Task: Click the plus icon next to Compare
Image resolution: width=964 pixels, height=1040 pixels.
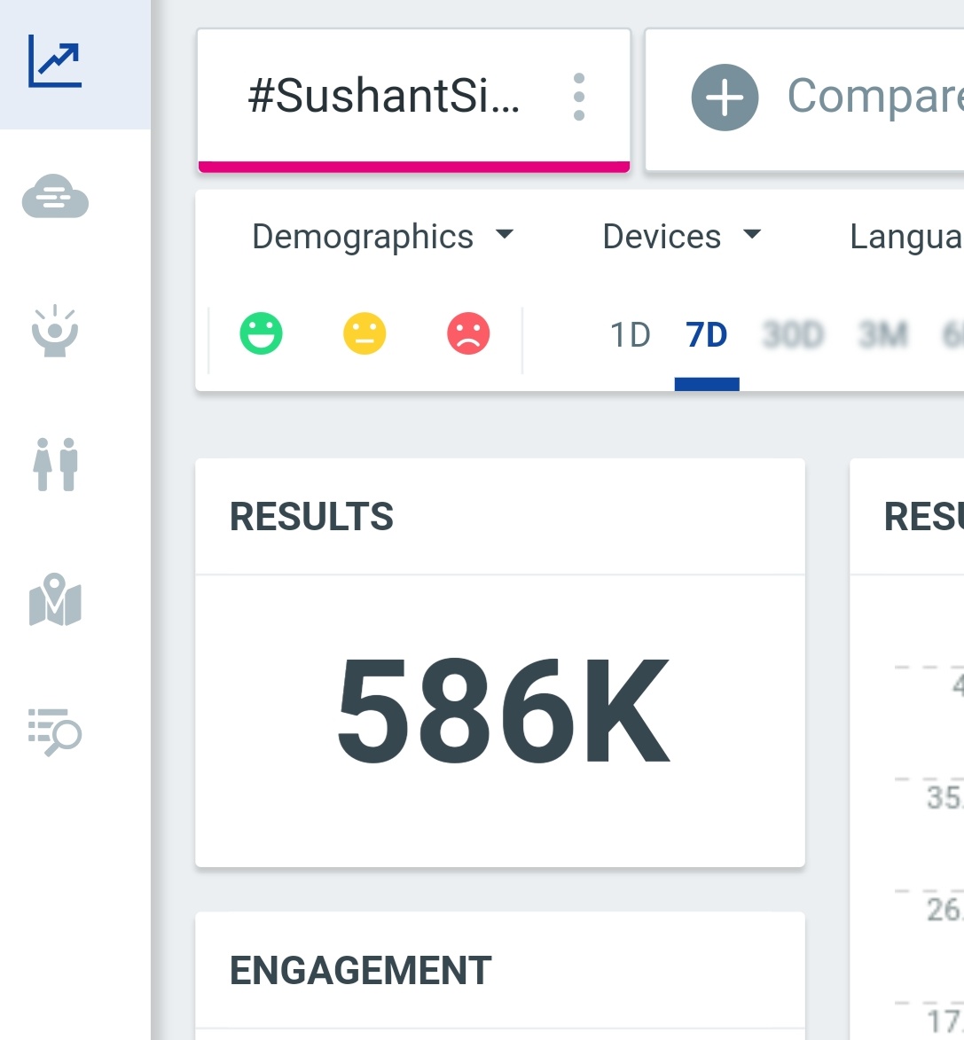Action: click(725, 98)
